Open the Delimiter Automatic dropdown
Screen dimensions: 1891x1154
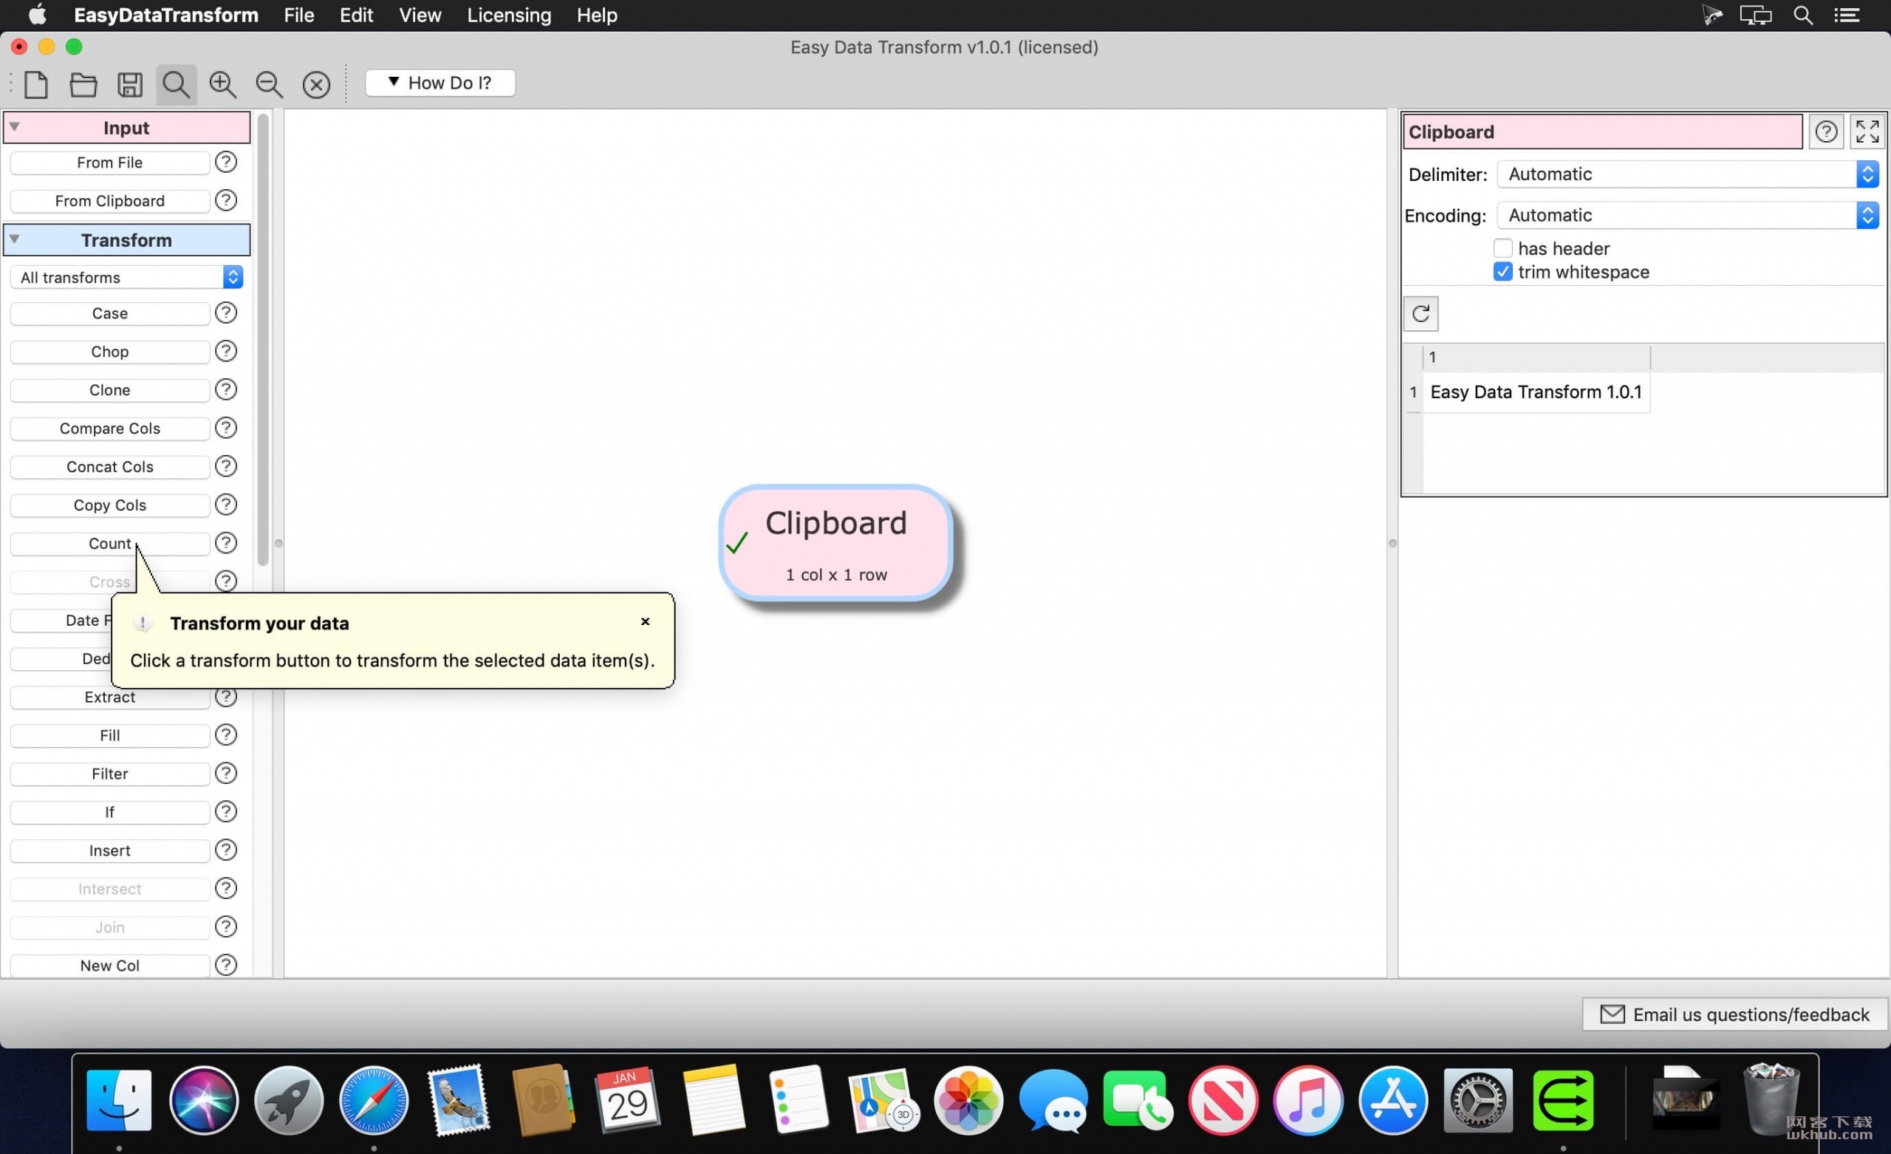pyautogui.click(x=1688, y=174)
